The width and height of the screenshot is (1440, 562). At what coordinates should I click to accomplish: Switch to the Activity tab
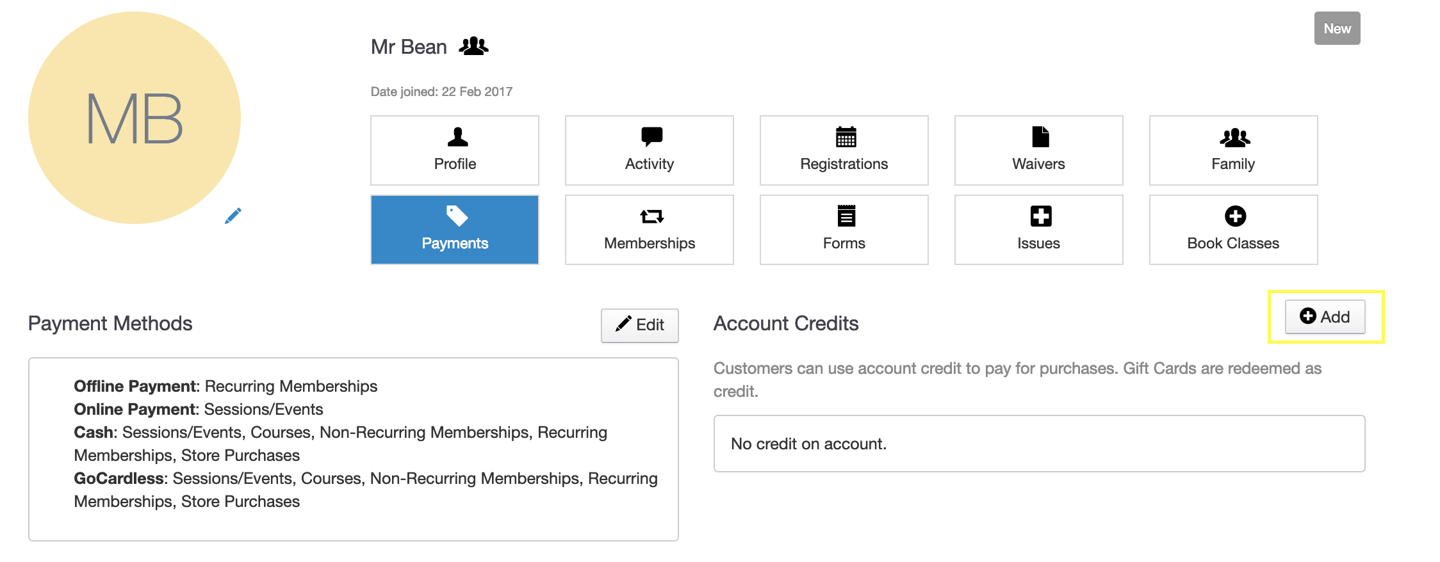[649, 150]
